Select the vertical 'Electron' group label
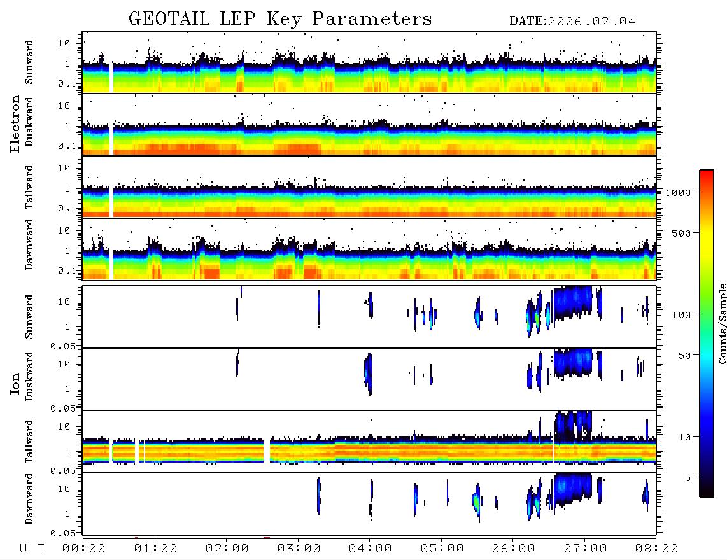The height and width of the screenshot is (560, 727). (15, 124)
